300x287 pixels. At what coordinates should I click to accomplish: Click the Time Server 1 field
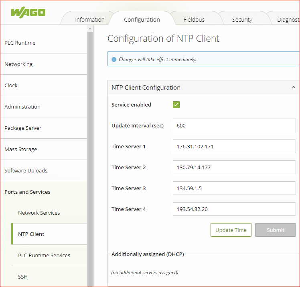[x=234, y=146]
